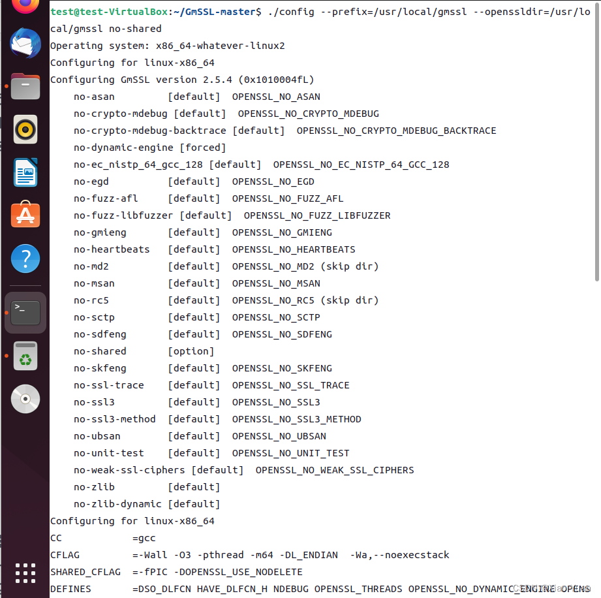This screenshot has width=601, height=598.
Task: Click 'OPENSSL_NO_SKFENG' text
Action: (282, 368)
